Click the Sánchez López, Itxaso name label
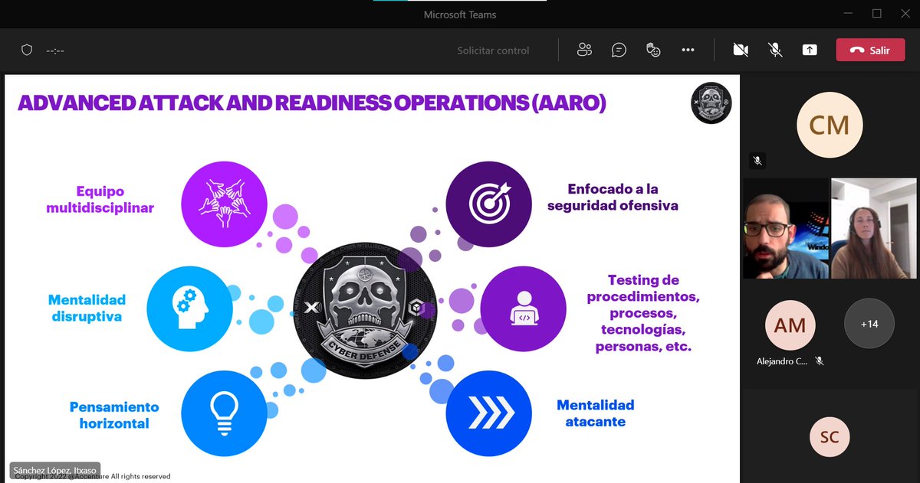920x483 pixels. point(54,470)
